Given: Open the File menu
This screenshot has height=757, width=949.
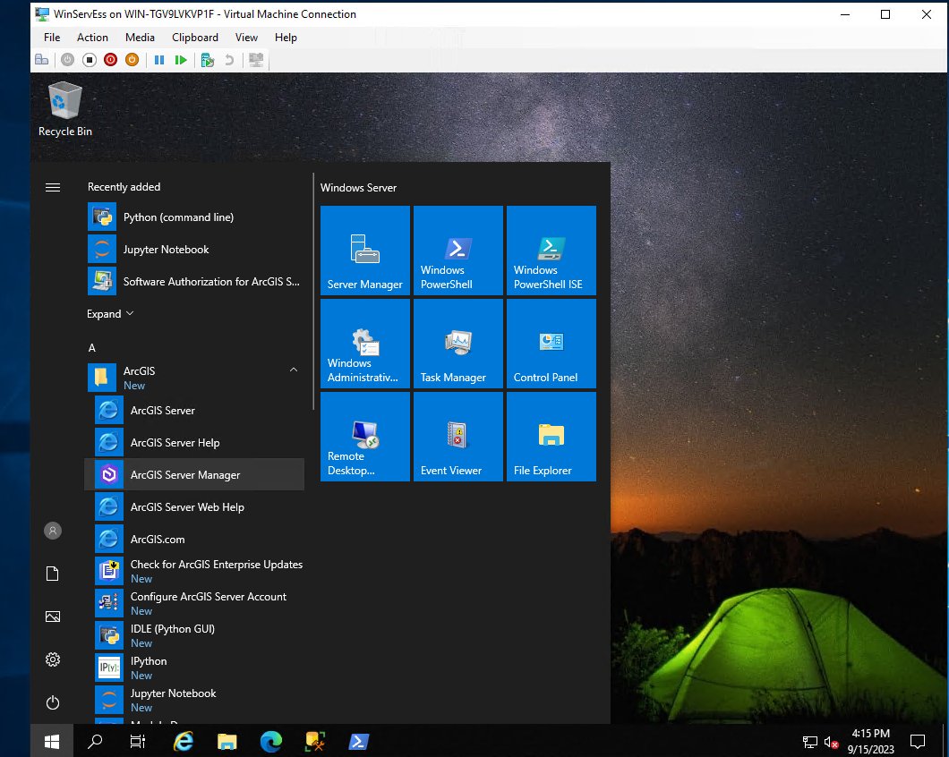Looking at the screenshot, I should (x=52, y=38).
